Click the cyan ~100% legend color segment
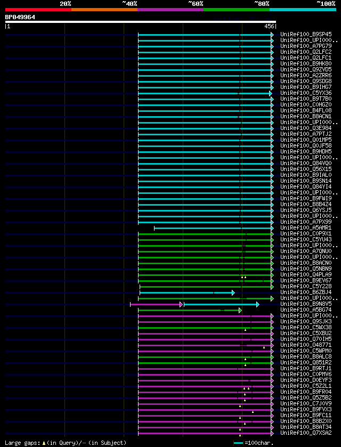Image resolution: width=341 pixels, height=447 pixels. [303, 10]
